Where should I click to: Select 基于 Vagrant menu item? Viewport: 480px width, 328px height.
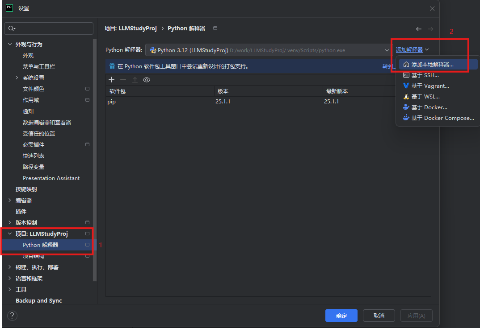pyautogui.click(x=438, y=86)
